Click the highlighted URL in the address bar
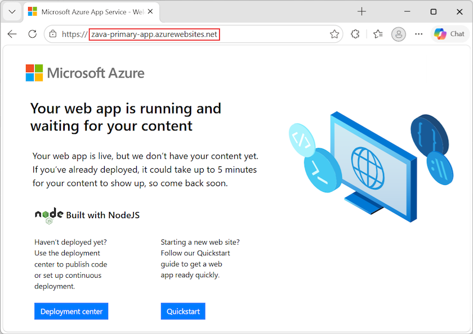Screen dimensions: 473x334 tap(155, 34)
